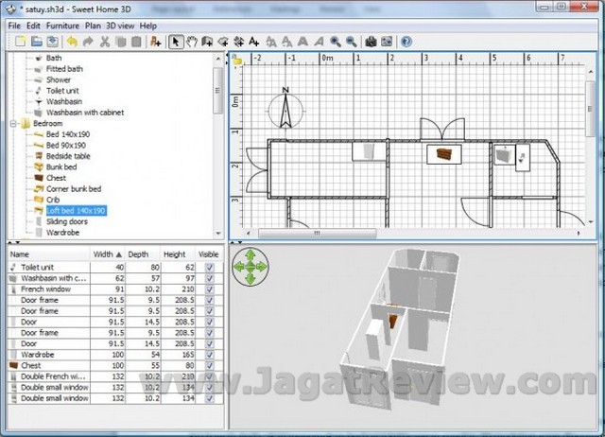Click the plan's horizontal scrollbar
605x437 pixels.
coord(397,233)
